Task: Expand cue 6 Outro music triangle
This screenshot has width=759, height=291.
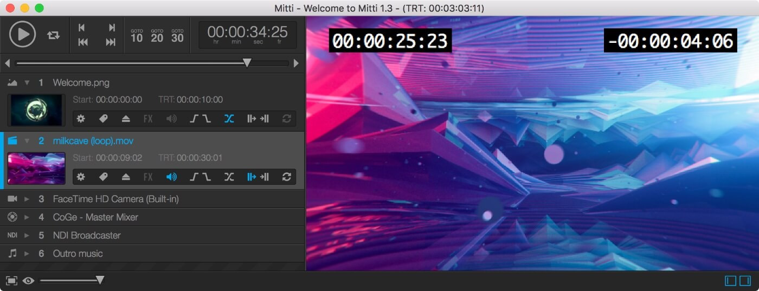Action: [x=27, y=254]
